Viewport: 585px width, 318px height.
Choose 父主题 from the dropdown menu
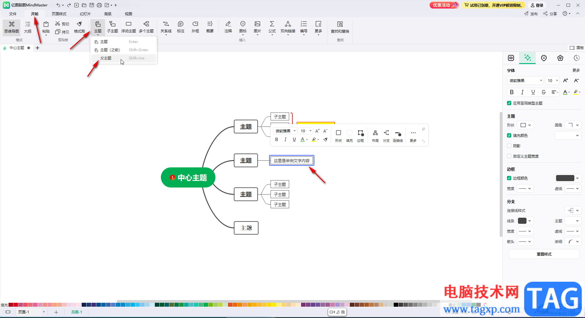tap(124, 58)
